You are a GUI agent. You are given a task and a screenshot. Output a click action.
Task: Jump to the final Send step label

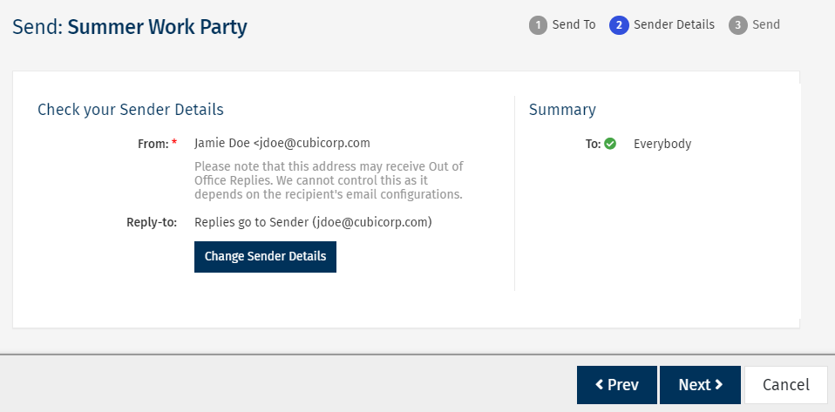tap(766, 24)
